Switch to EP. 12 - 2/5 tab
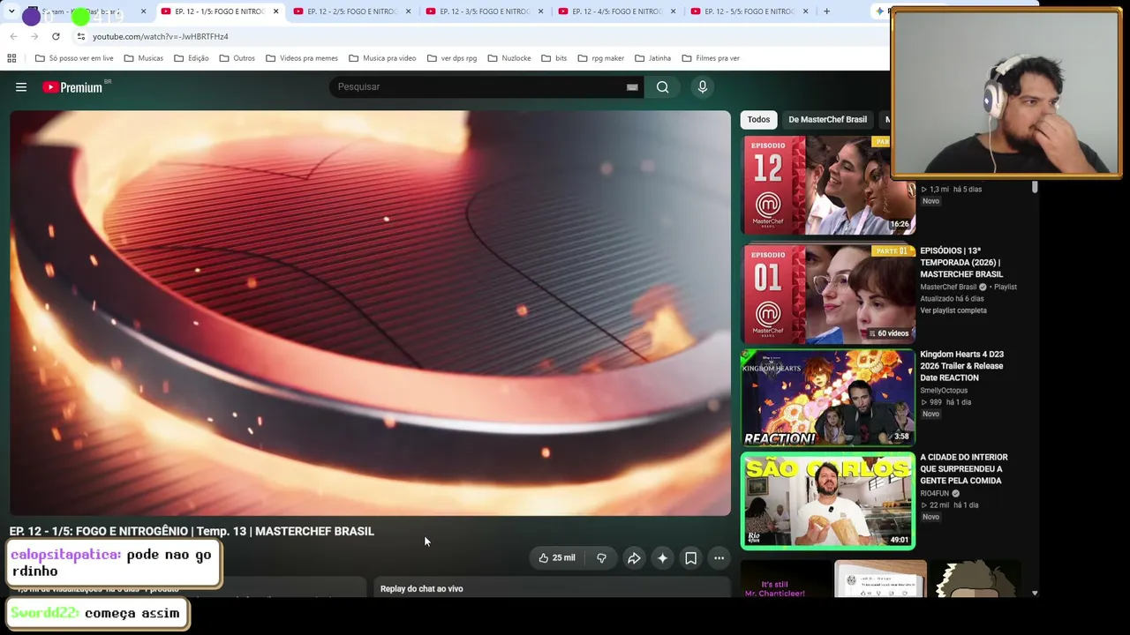Screen dimensions: 1130x635 click(x=352, y=11)
